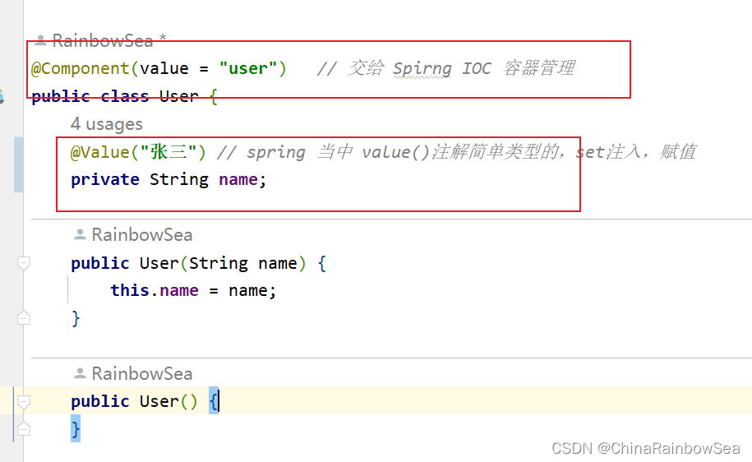Screen dimensions: 752x462
Task: Click the "user" string value
Action: (248, 68)
